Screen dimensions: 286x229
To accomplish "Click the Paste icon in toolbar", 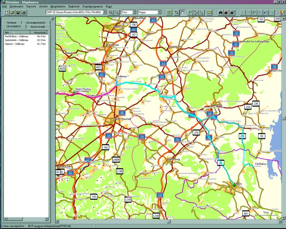I will coord(254,12).
